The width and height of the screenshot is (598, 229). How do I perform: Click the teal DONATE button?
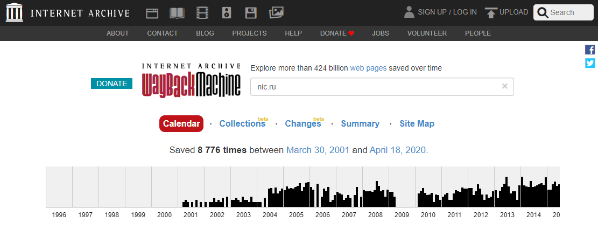click(x=111, y=84)
